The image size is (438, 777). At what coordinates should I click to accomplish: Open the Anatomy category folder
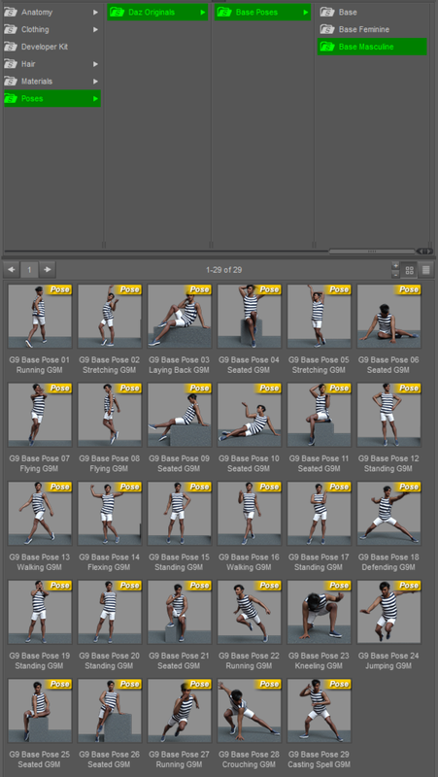52,12
